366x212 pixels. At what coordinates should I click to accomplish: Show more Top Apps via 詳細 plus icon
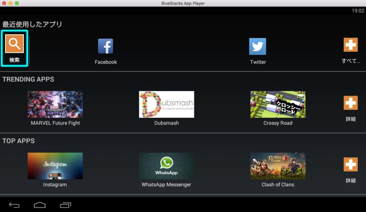coord(350,164)
